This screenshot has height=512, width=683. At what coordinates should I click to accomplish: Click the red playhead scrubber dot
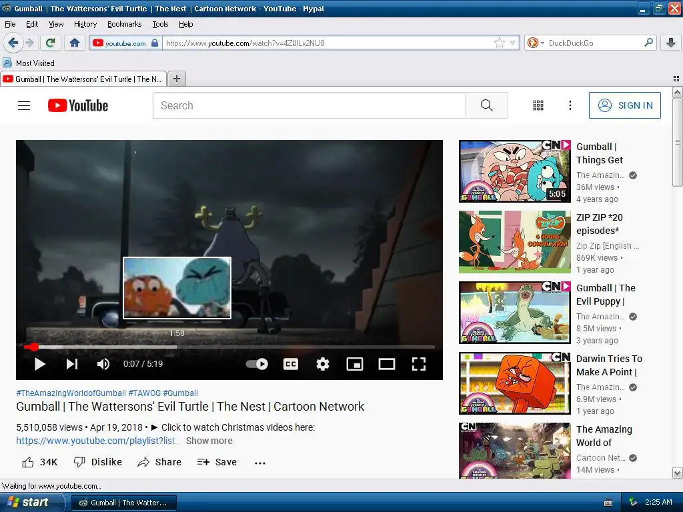coord(34,347)
